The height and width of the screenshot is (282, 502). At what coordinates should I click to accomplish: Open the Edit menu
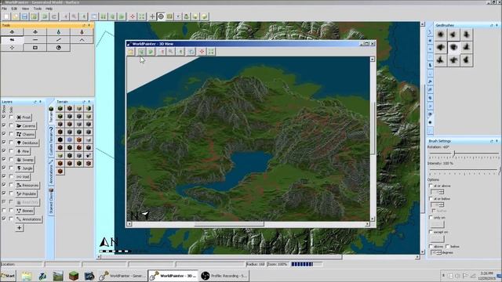[14, 9]
